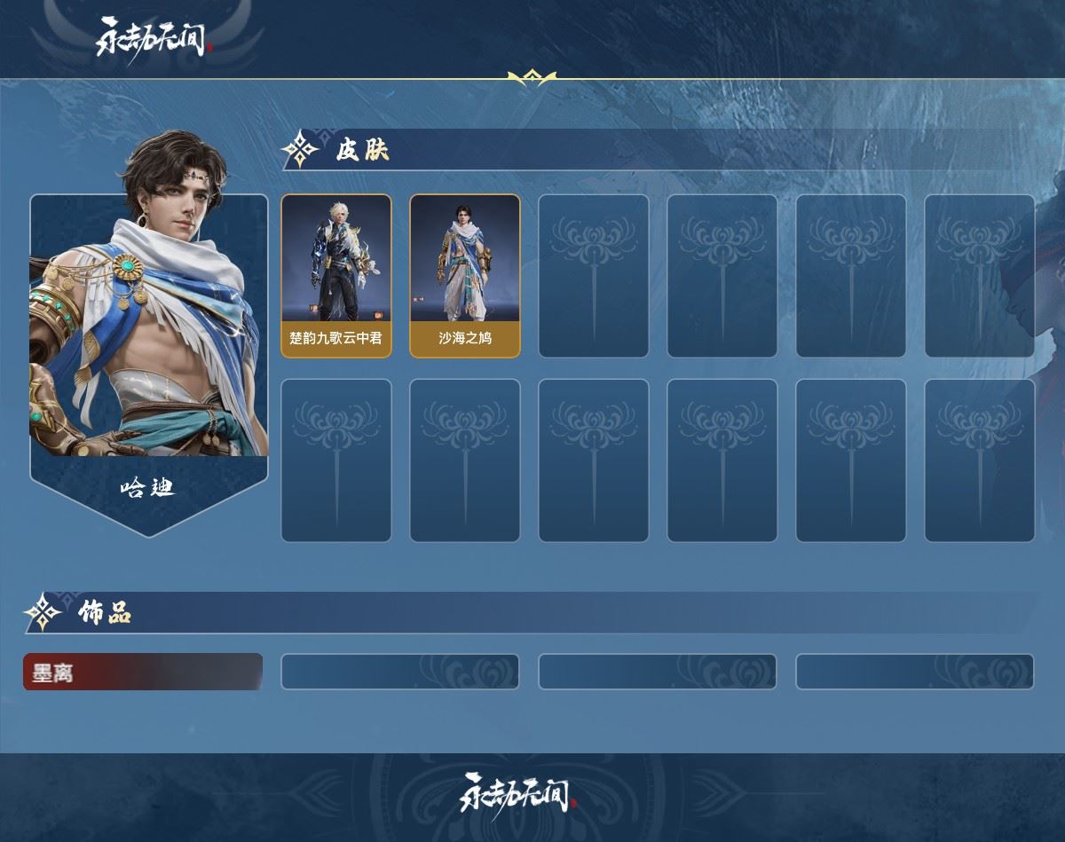The image size is (1065, 842).
Task: Click the diamond ornament icon beside 饰品
Action: pyautogui.click(x=42, y=612)
